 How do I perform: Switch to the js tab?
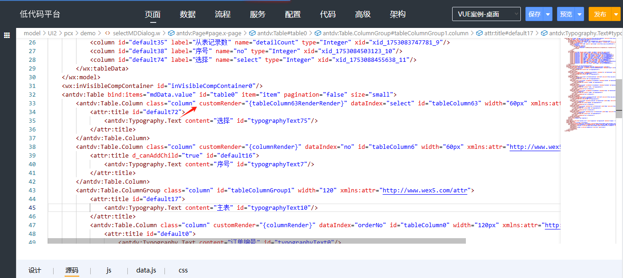[x=109, y=270]
